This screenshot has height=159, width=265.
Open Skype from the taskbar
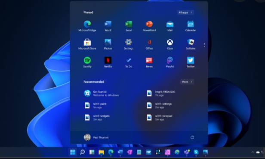pyautogui.click(x=196, y=152)
